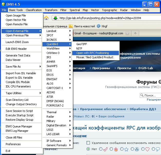
Task: Open the 'Лента новостей' bookmark
Action: click(84, 26)
